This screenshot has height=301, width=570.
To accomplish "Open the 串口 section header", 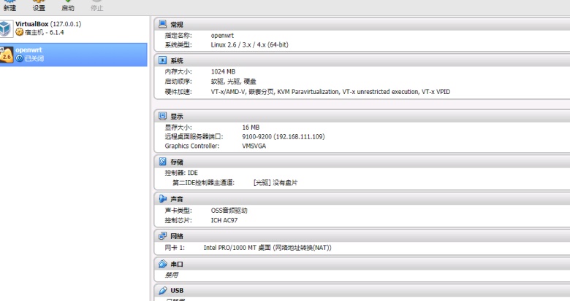I will tap(362, 264).
